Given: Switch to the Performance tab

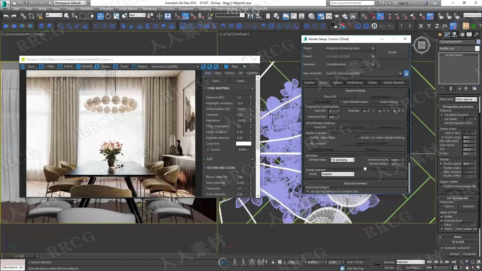Looking at the screenshot, I should point(354,83).
